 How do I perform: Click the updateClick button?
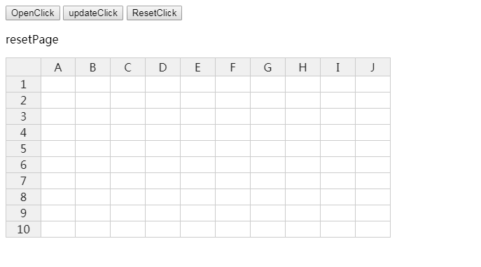pos(93,13)
